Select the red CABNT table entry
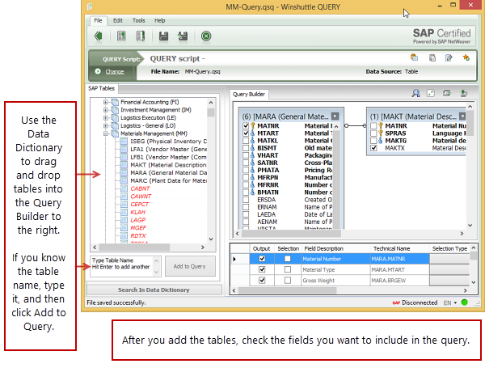The height and width of the screenshot is (368, 485). point(140,188)
